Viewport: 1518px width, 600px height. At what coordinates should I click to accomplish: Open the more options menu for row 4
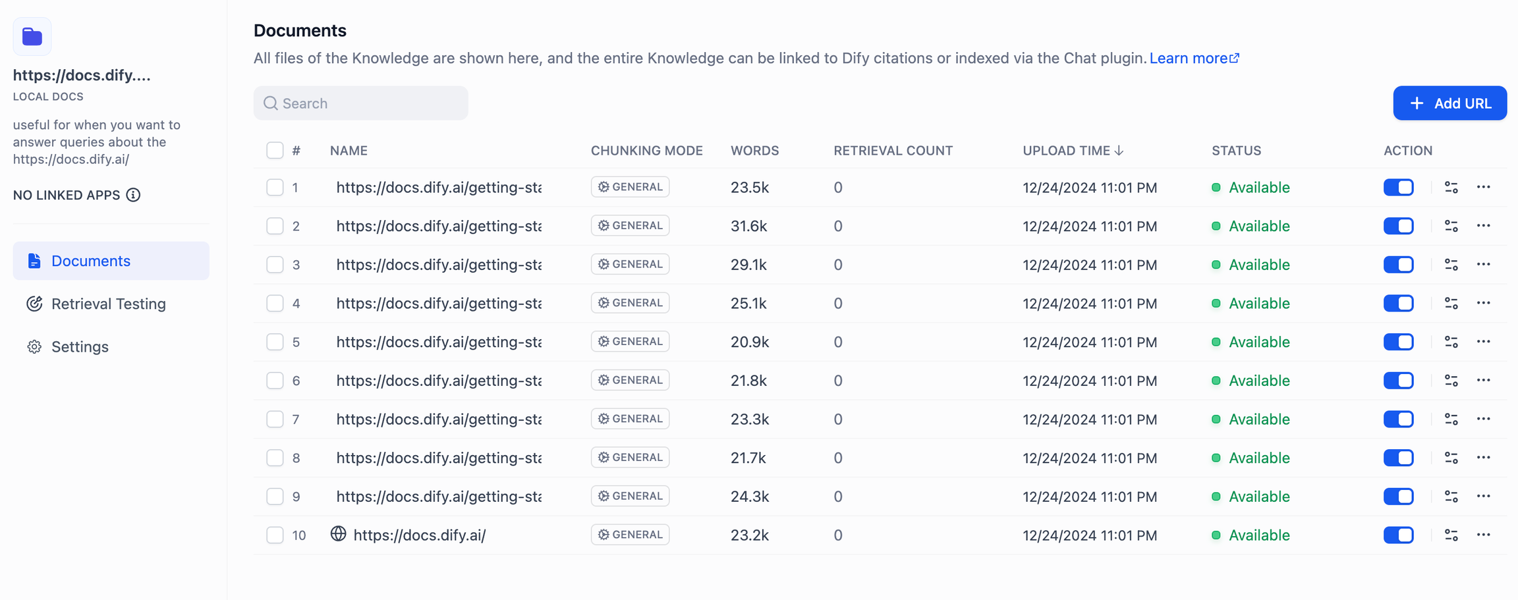click(x=1483, y=303)
